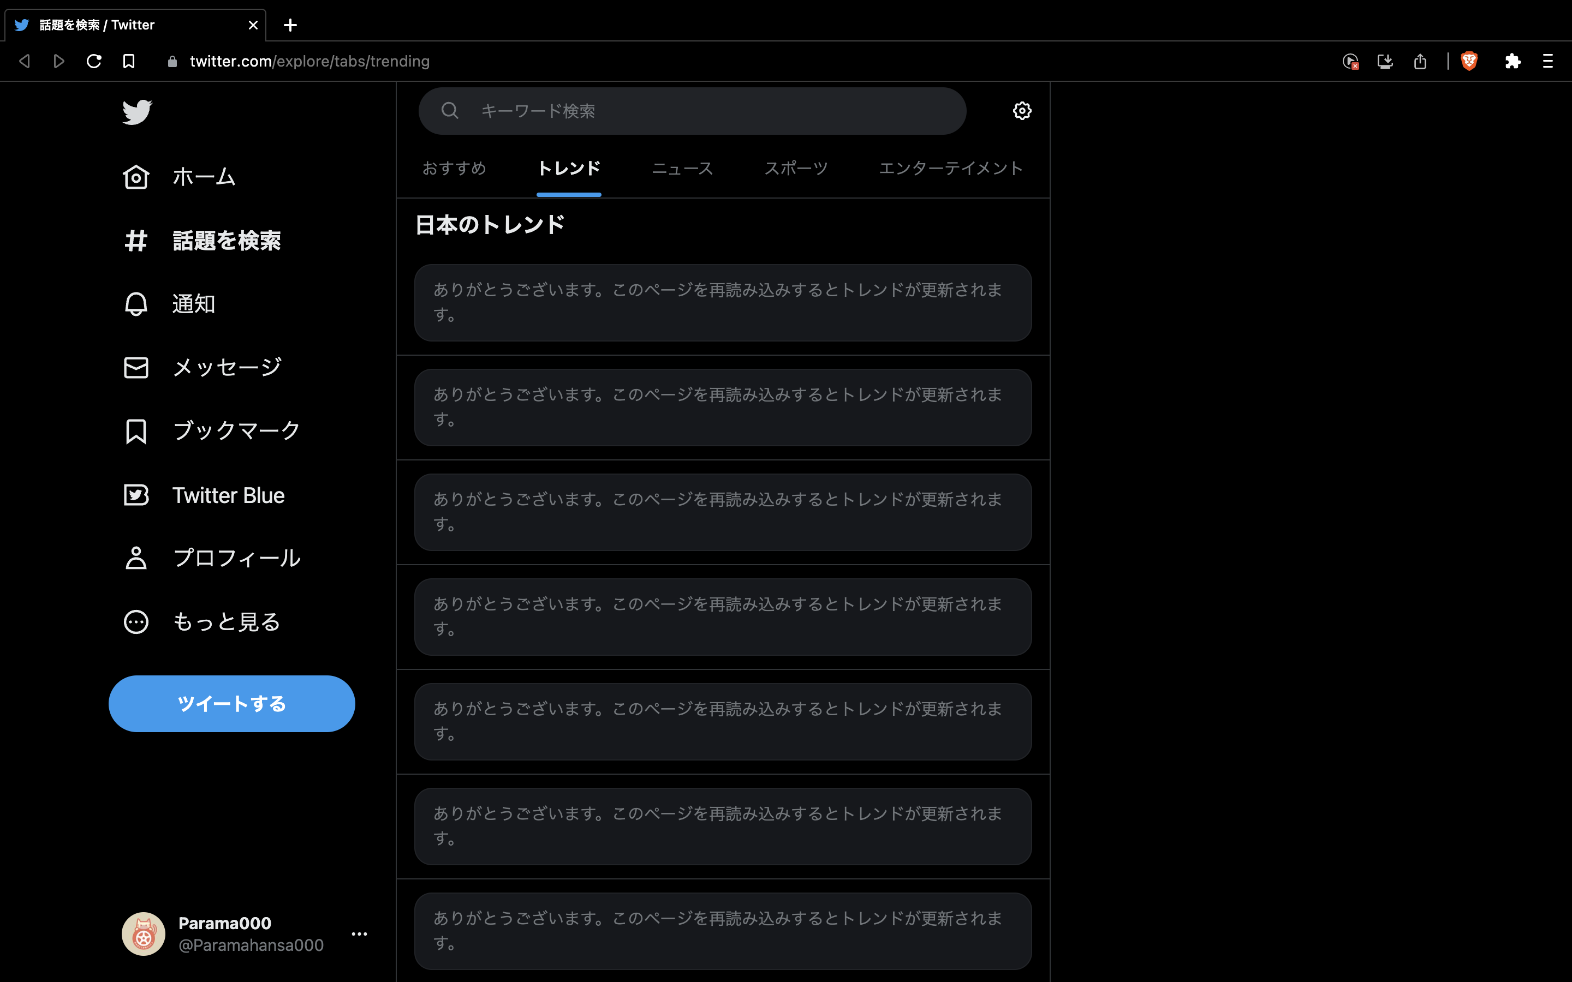The width and height of the screenshot is (1572, 982).
Task: Click the ツイートする button
Action: (x=231, y=703)
